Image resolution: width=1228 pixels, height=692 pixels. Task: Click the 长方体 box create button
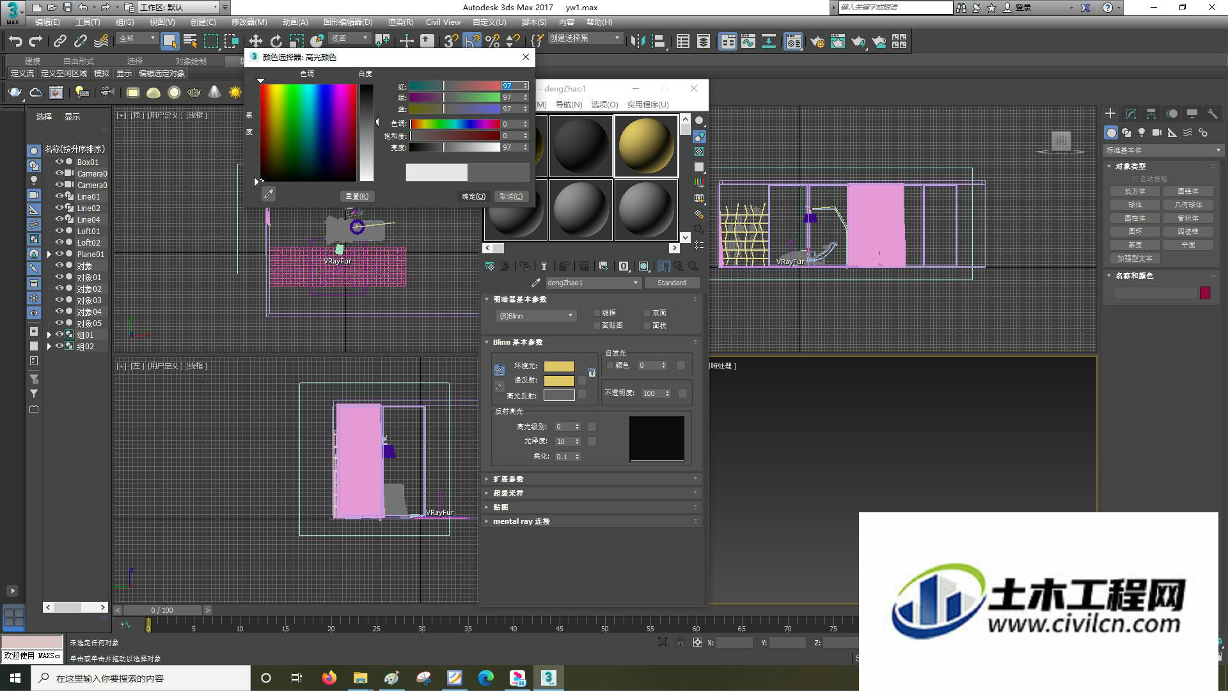click(x=1135, y=191)
